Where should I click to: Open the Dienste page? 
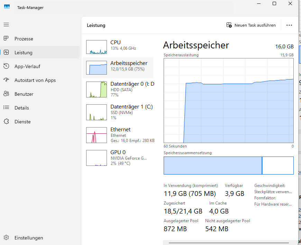40,122
